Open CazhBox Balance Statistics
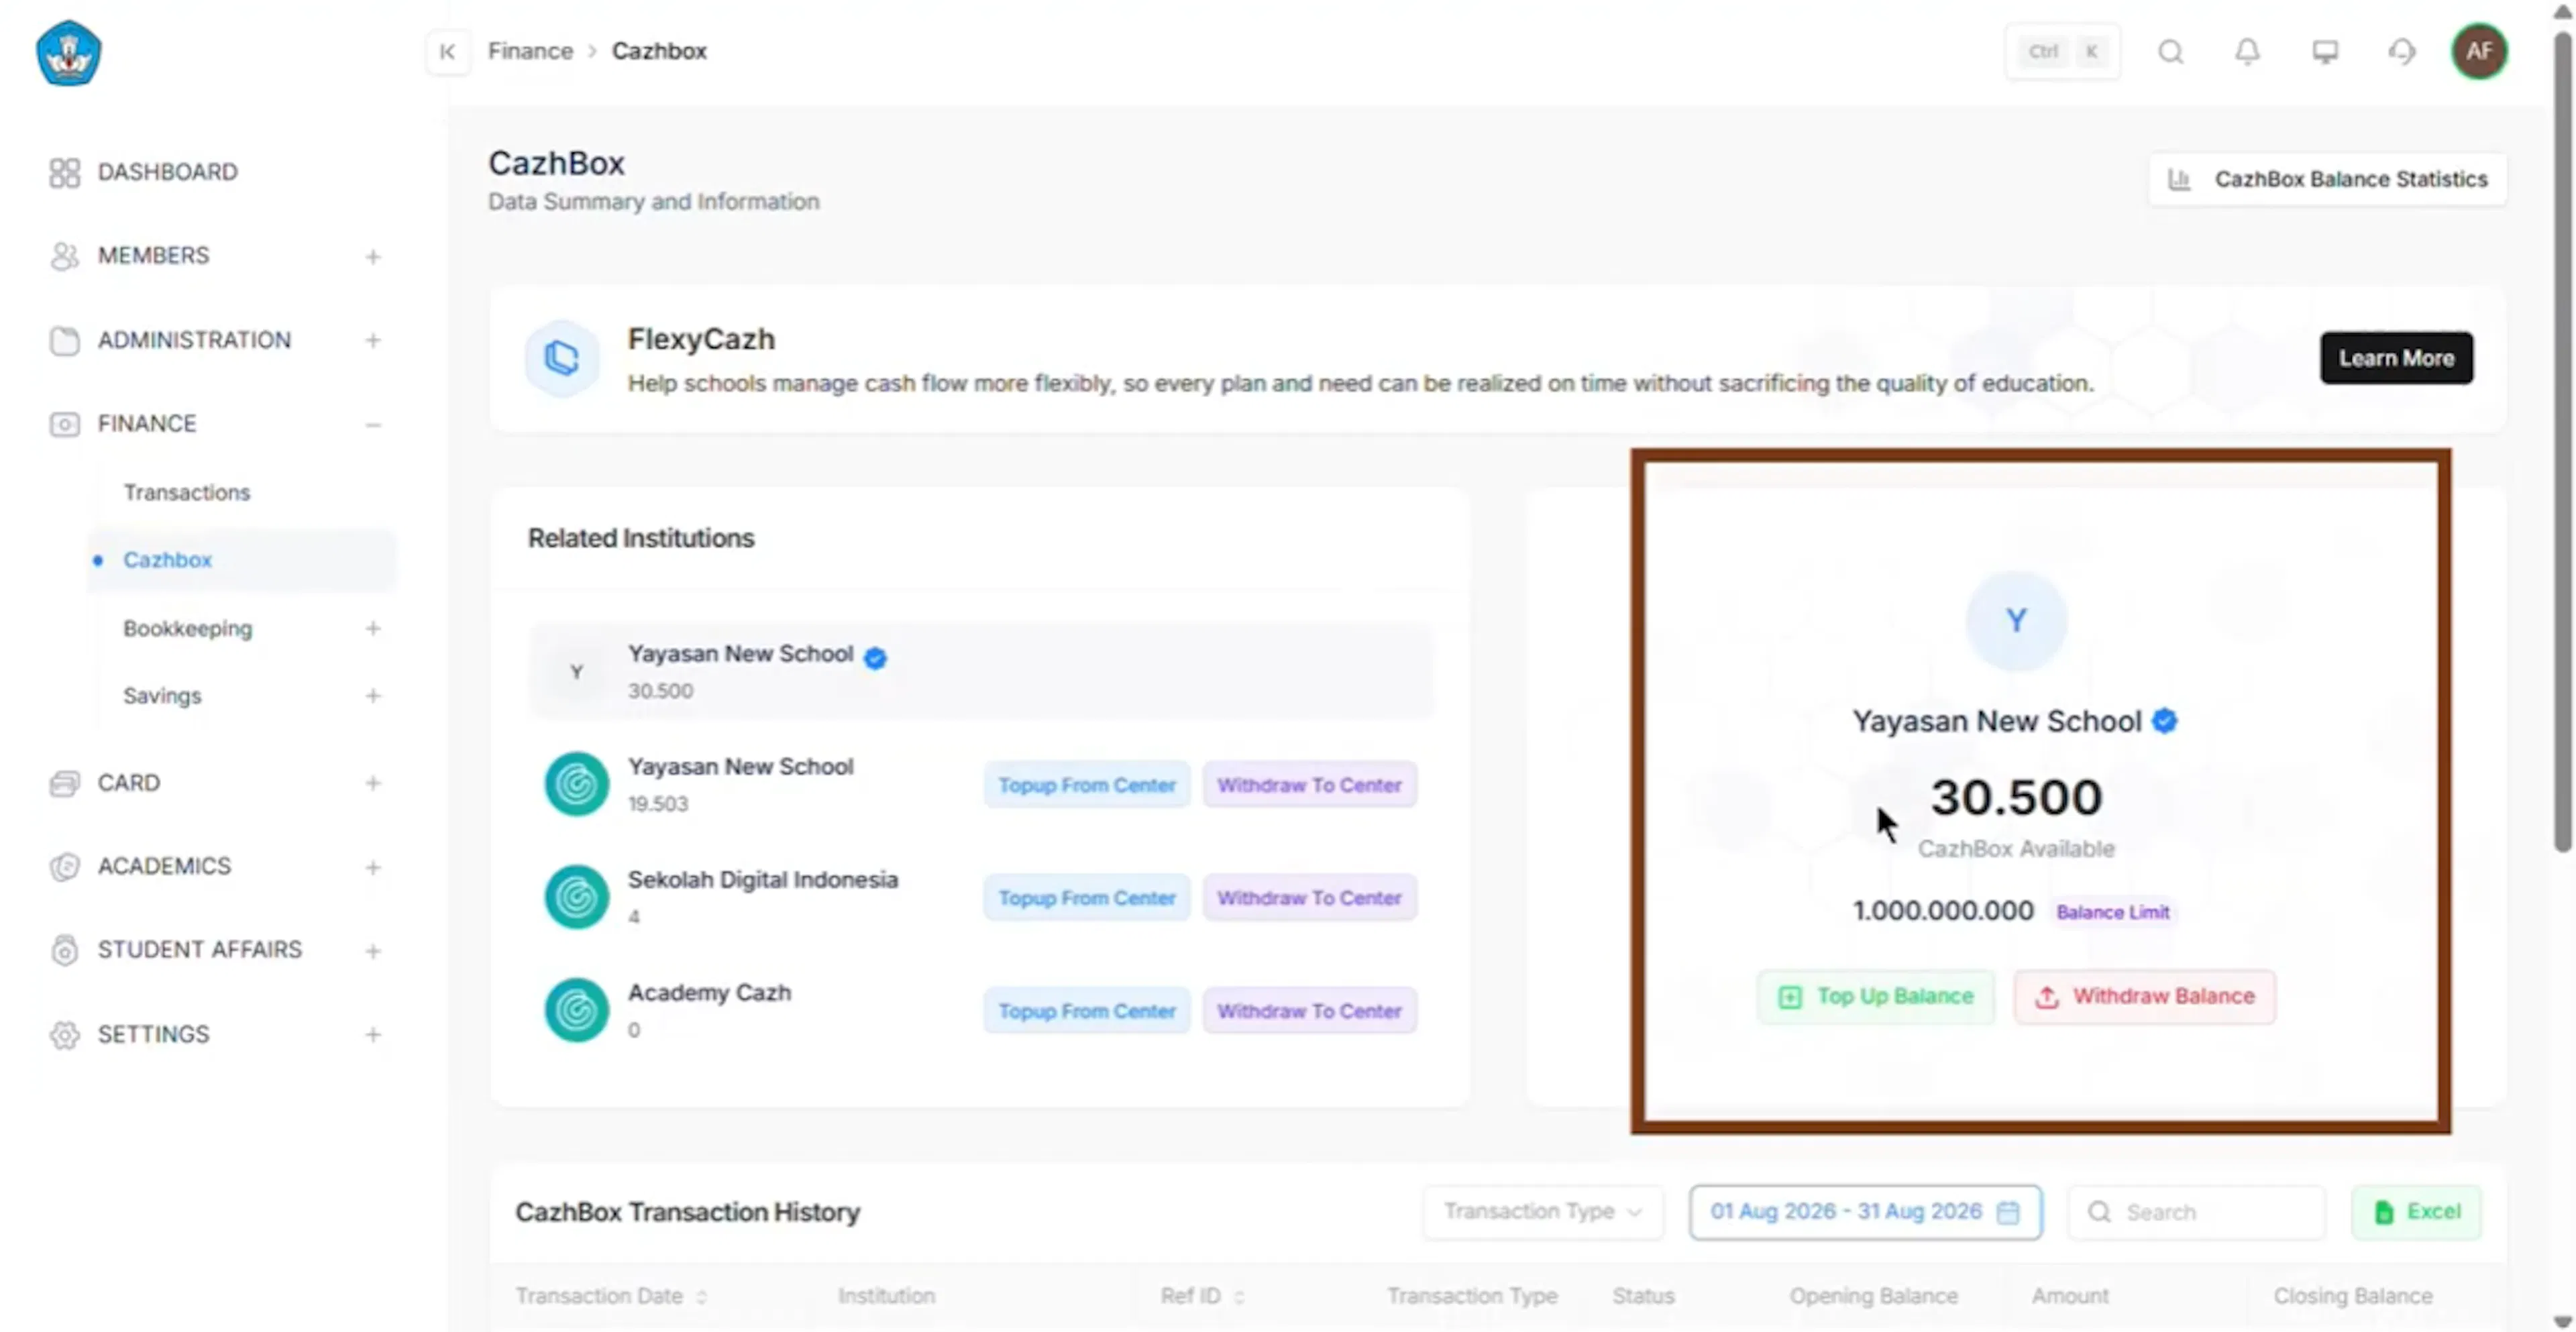Screen dimensions: 2576x1332 pyautogui.click(x=2327, y=179)
